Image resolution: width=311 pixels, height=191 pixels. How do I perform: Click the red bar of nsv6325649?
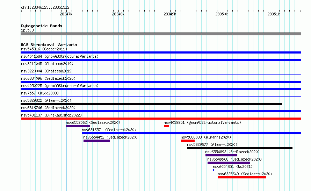[x=242, y=177]
